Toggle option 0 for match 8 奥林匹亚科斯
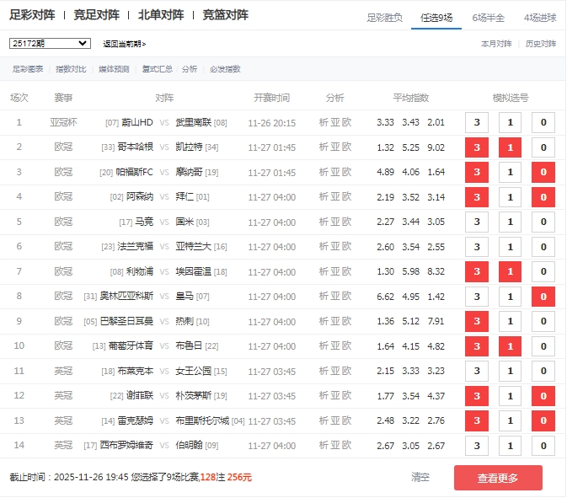The height and width of the screenshot is (498, 567). (x=543, y=297)
